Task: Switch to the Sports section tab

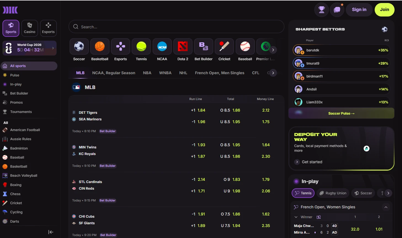Action: (x=11, y=28)
